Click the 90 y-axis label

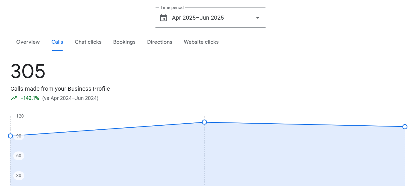click(x=19, y=136)
